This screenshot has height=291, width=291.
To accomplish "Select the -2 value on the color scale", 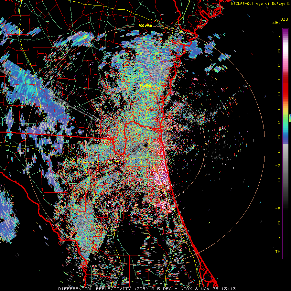I will tap(278, 166).
